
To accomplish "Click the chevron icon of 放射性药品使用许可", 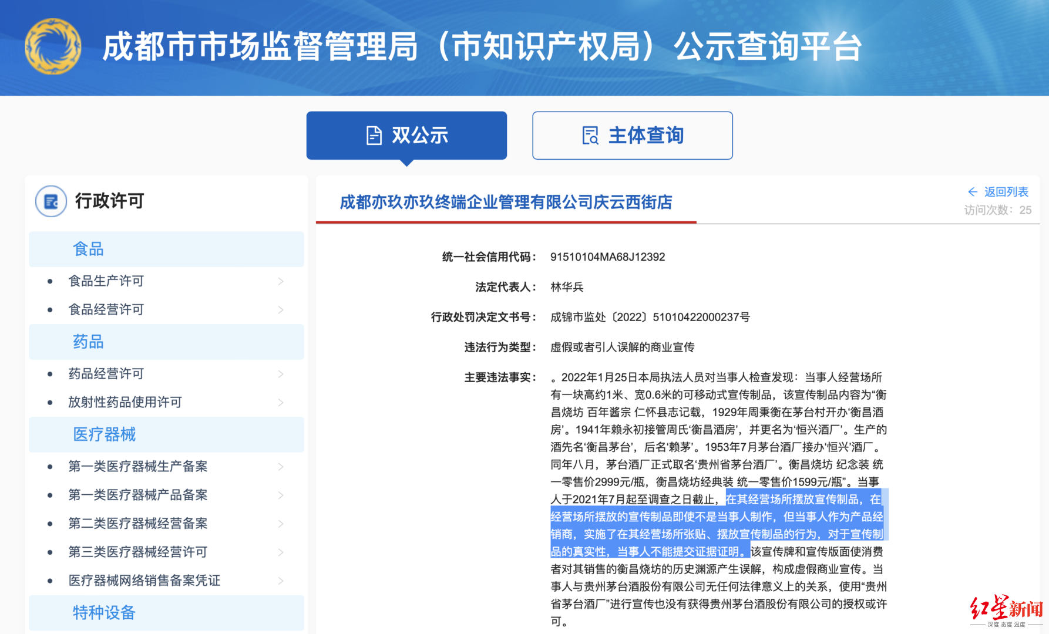I will coord(281,403).
